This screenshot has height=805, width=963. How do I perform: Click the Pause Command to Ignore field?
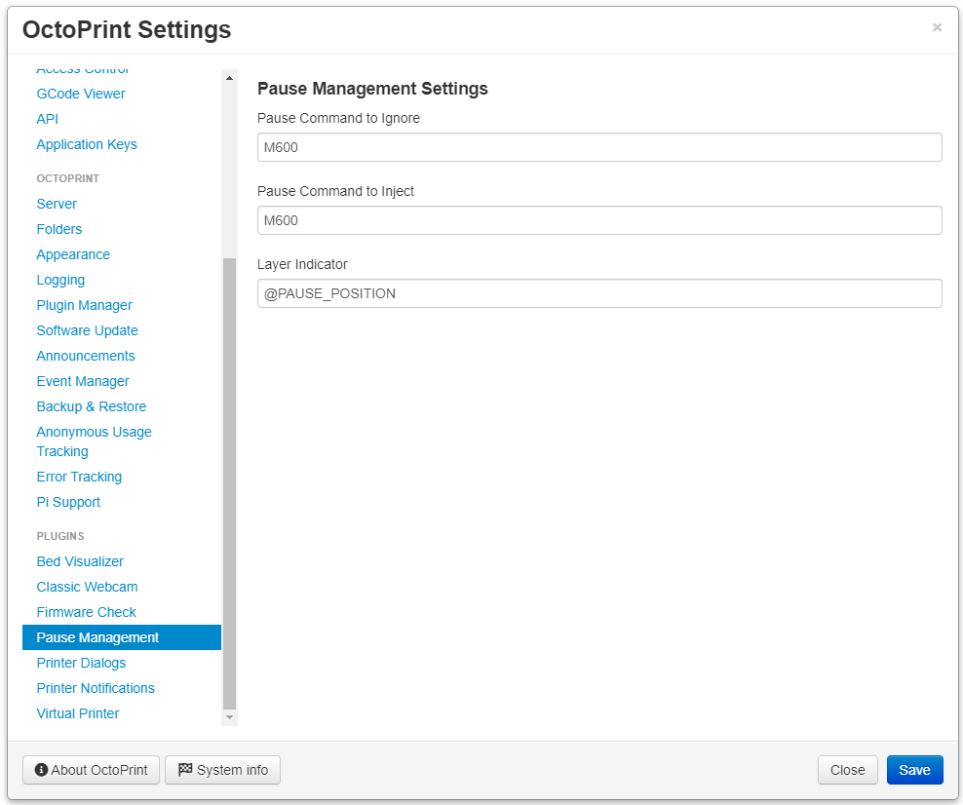click(599, 147)
